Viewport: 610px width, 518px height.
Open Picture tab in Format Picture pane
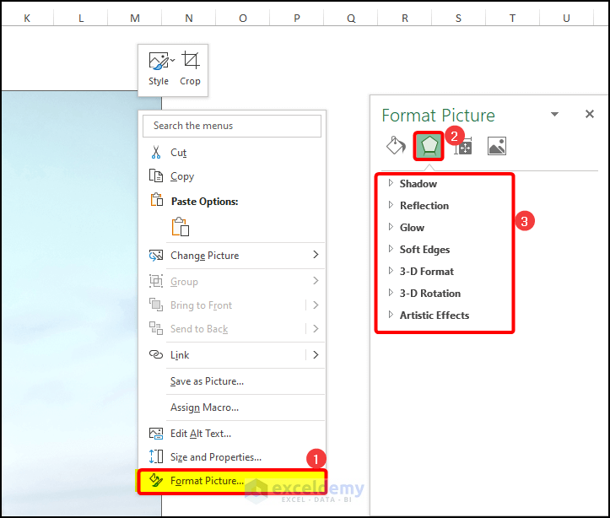tap(497, 146)
